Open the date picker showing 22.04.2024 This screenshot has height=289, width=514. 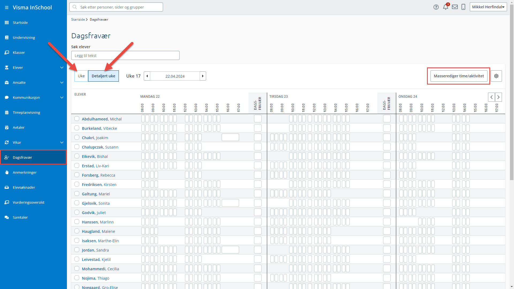(175, 76)
